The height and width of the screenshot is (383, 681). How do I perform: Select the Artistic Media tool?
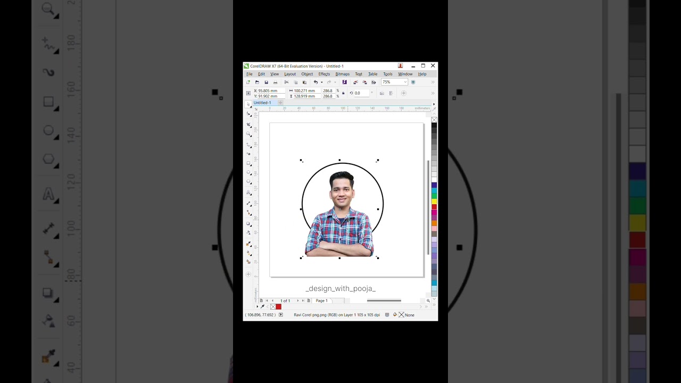point(248,154)
